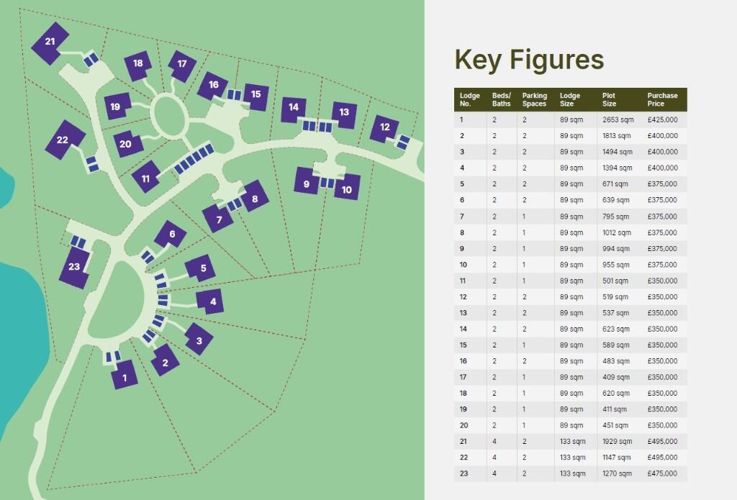Click the £425,000 price cell
Screen dimensions: 737x500
pos(662,119)
